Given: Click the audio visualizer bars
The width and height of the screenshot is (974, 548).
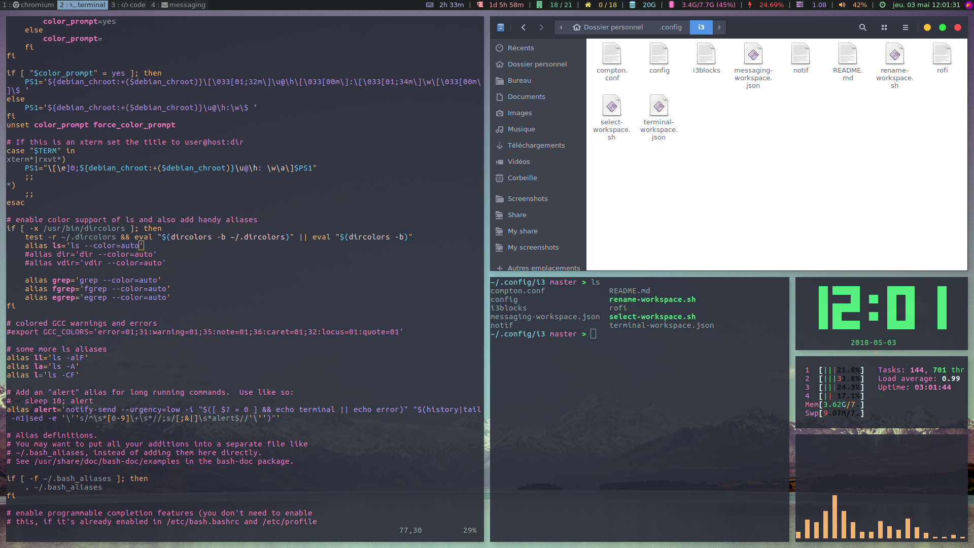Looking at the screenshot, I should 881,517.
